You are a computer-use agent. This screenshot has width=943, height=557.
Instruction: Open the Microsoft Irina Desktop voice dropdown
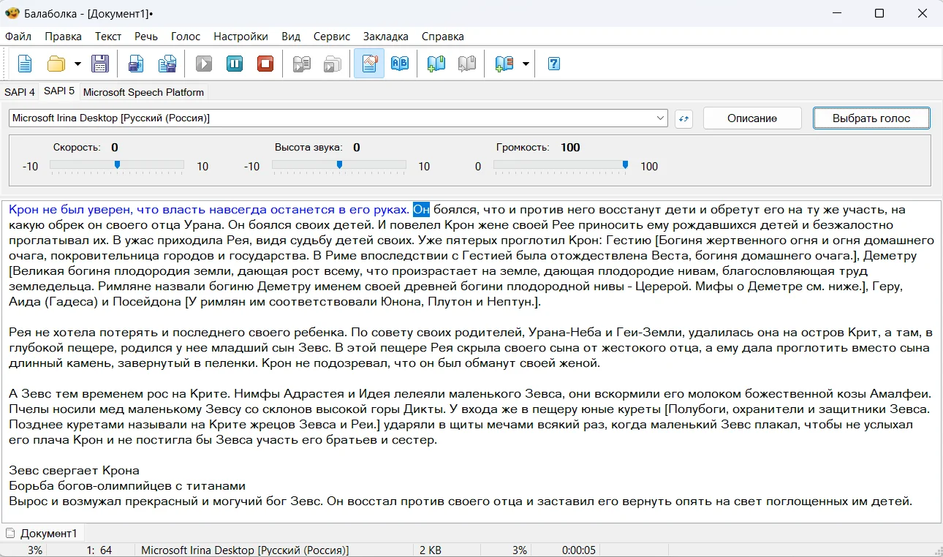tap(660, 118)
